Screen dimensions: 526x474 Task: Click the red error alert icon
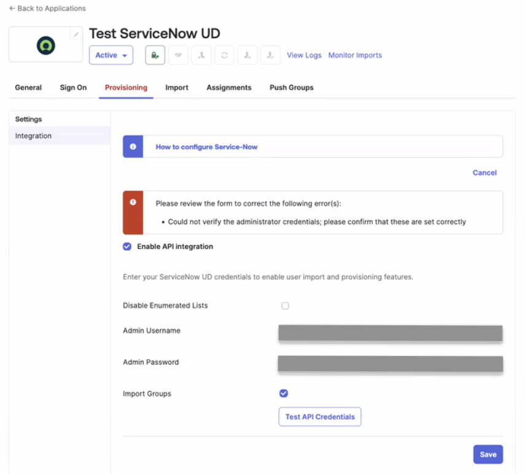(133, 202)
